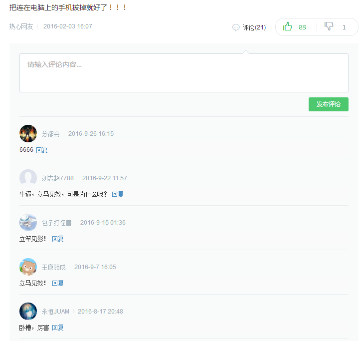Viewport: 359px width, 341px height.
Task: Click the green thumbs-up like icon
Action: (287, 26)
